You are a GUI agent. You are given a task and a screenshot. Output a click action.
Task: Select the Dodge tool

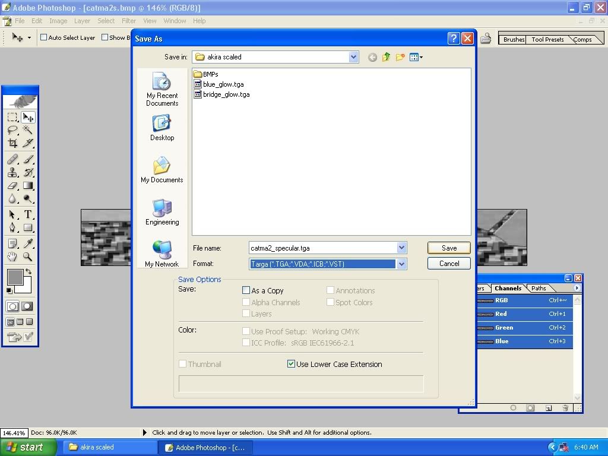tap(27, 199)
